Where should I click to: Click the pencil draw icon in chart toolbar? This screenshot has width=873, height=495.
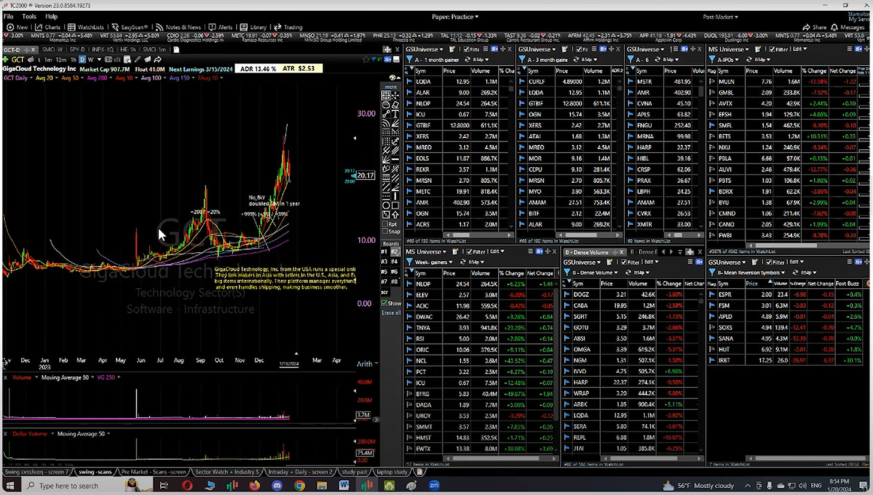point(138,59)
